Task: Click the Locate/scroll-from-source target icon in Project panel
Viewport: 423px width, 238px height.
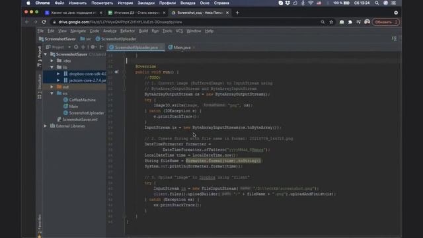Action: [x=76, y=47]
